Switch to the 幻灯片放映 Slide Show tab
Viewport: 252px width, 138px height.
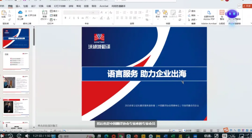pos(60,6)
